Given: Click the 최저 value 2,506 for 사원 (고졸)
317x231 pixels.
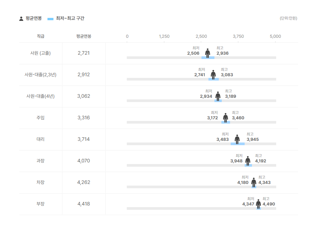Looking at the screenshot, I should click(193, 53).
